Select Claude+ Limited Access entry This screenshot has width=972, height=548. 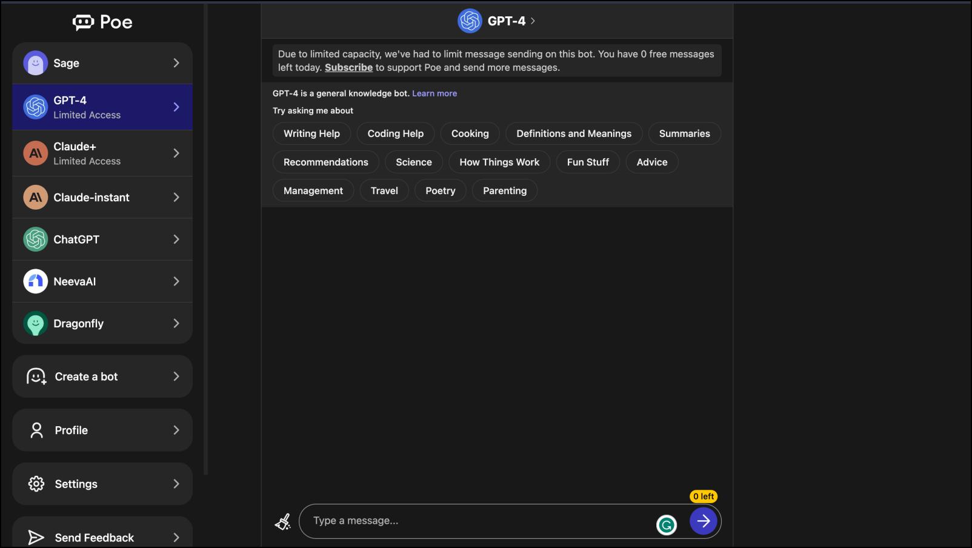[x=102, y=153]
